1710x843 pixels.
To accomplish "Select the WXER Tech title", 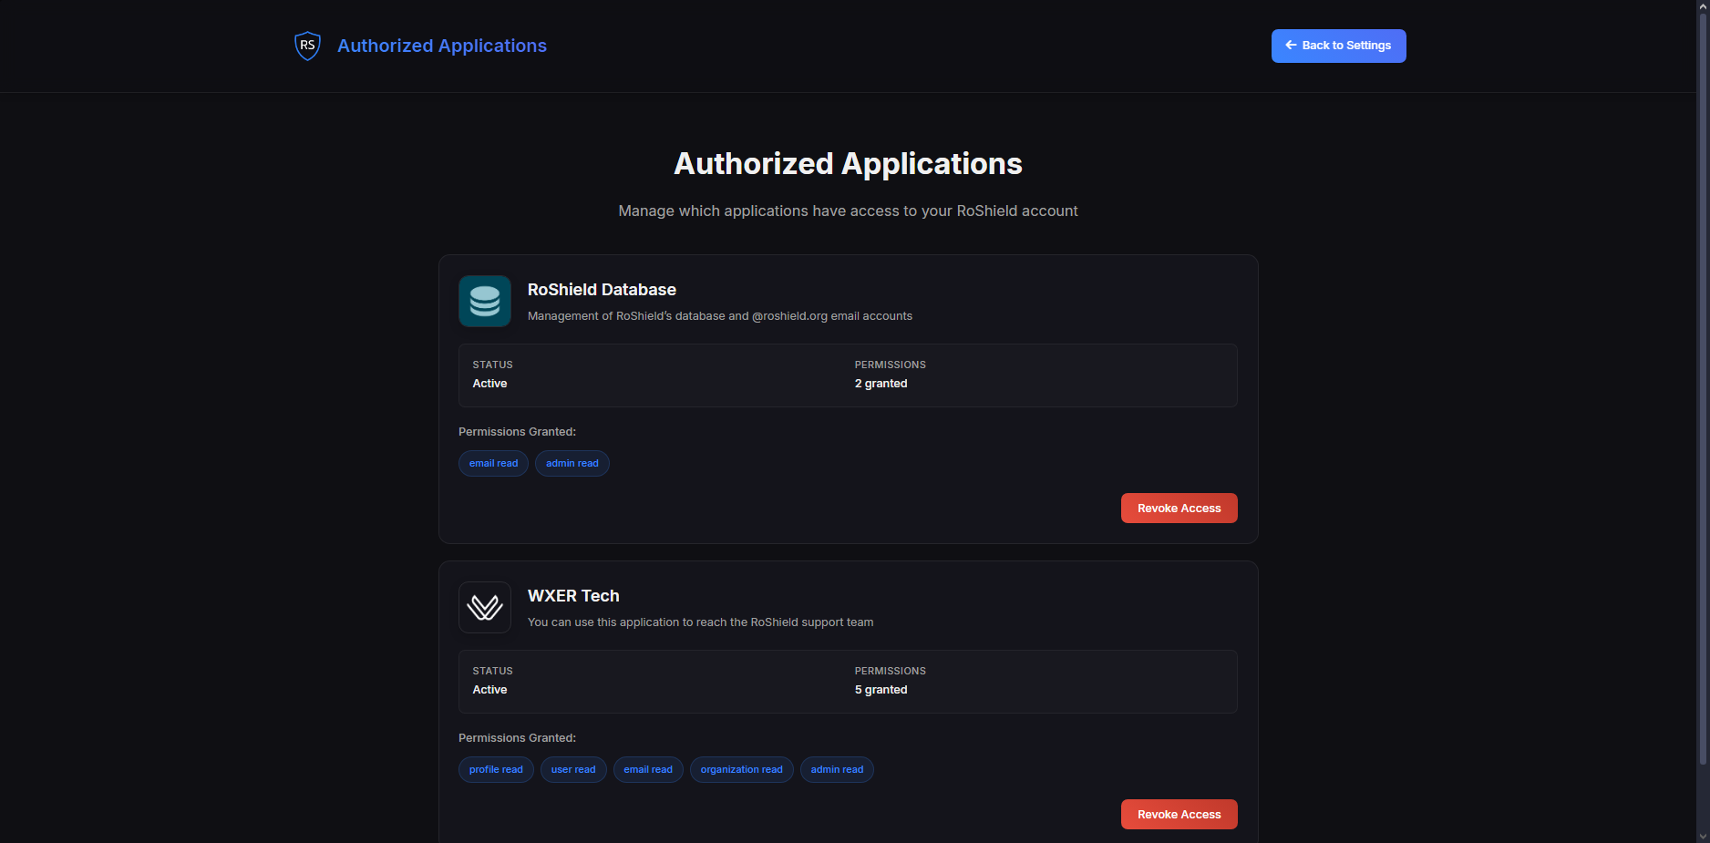I will pyautogui.click(x=573, y=596).
